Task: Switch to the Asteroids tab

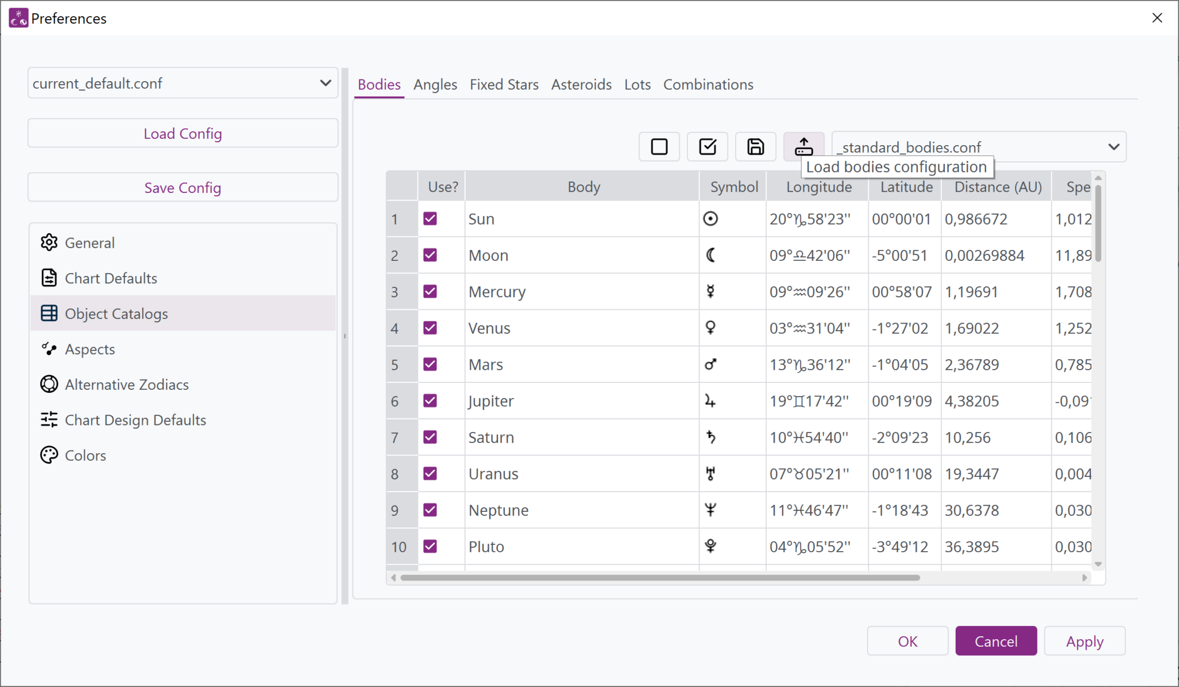Action: tap(581, 85)
